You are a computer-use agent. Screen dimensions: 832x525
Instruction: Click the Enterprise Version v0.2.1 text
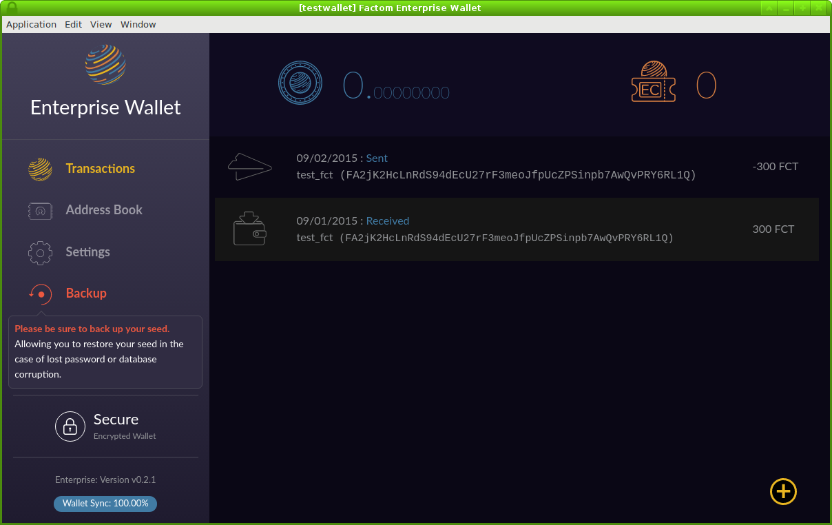pos(105,480)
